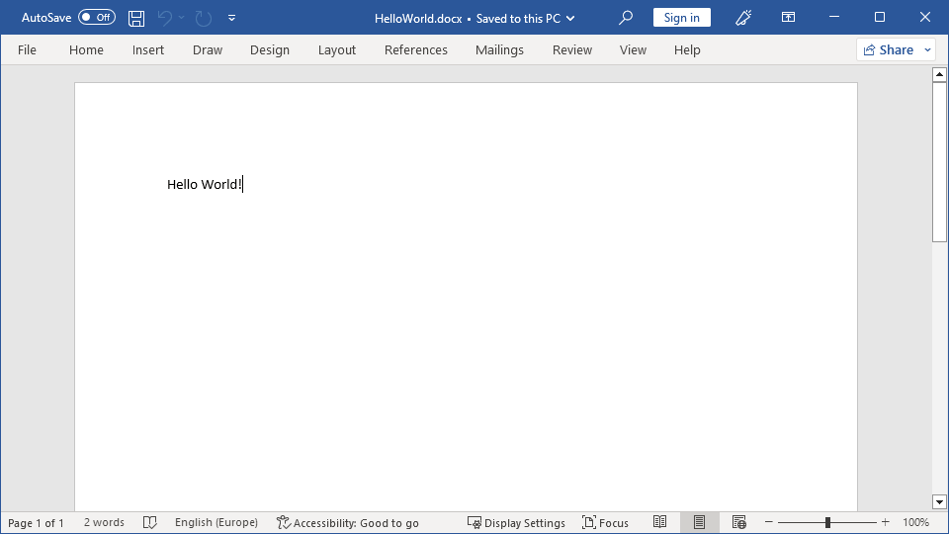Click the Save icon in title bar
The image size is (949, 534).
click(136, 18)
